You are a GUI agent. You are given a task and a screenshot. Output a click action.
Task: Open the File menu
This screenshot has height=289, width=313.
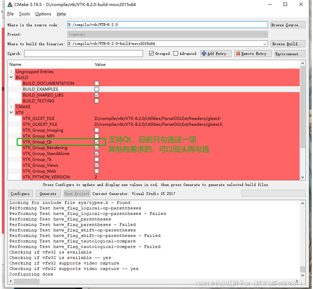click(10, 14)
